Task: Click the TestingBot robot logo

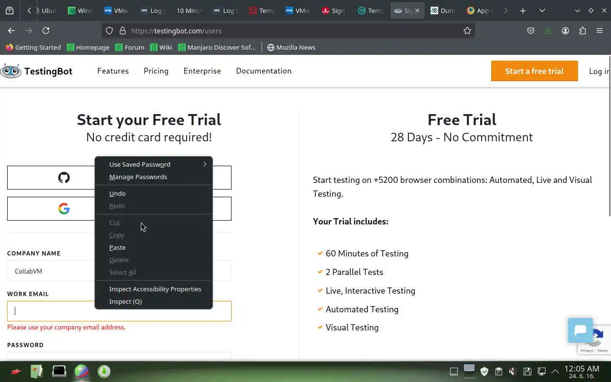Action: pyautogui.click(x=11, y=71)
